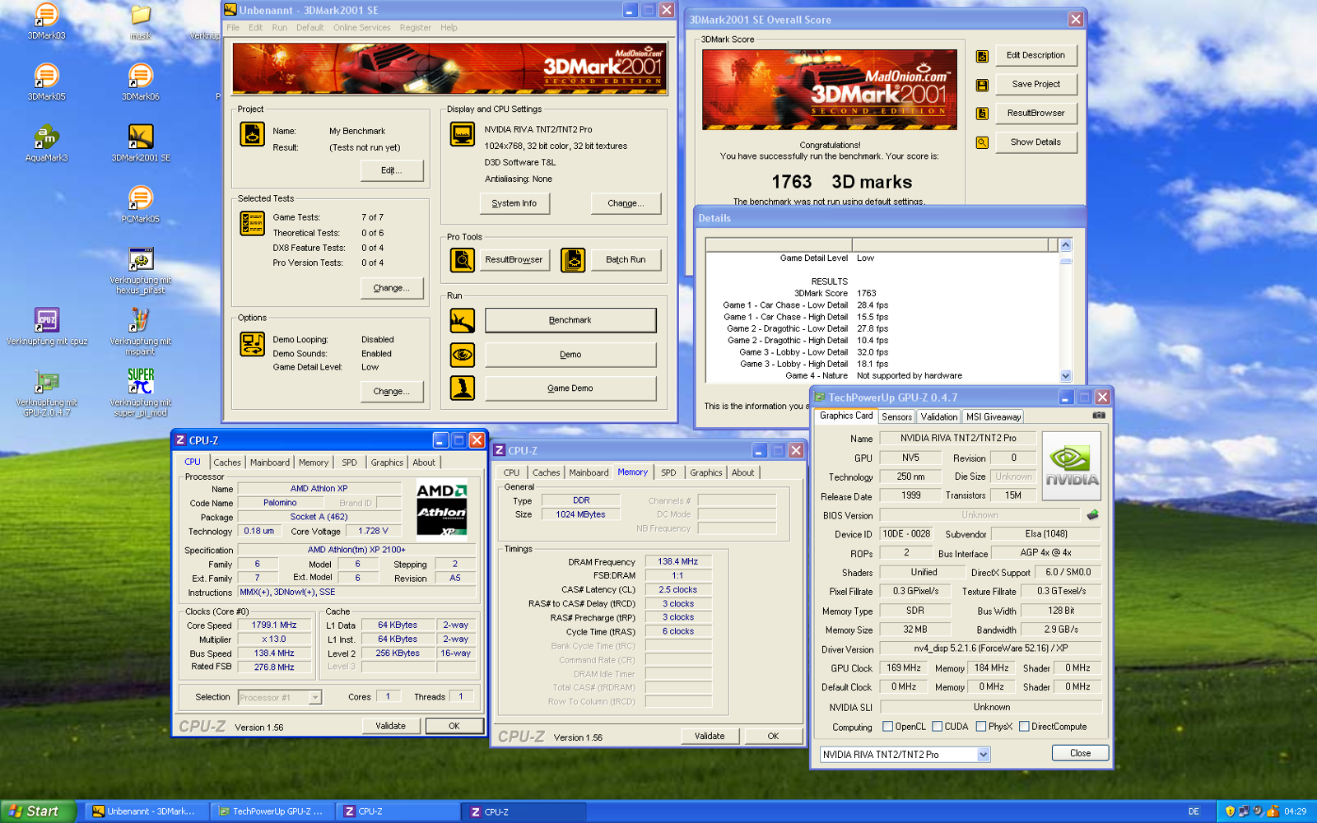This screenshot has height=823, width=1317.
Task: Toggle the PhysX checkbox in GPU-Z
Action: tap(980, 727)
